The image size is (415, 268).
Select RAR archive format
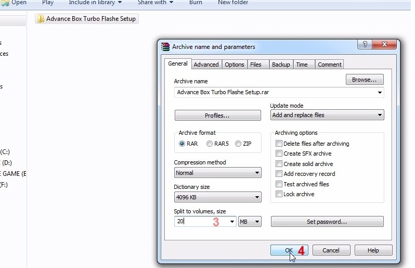tap(182, 144)
